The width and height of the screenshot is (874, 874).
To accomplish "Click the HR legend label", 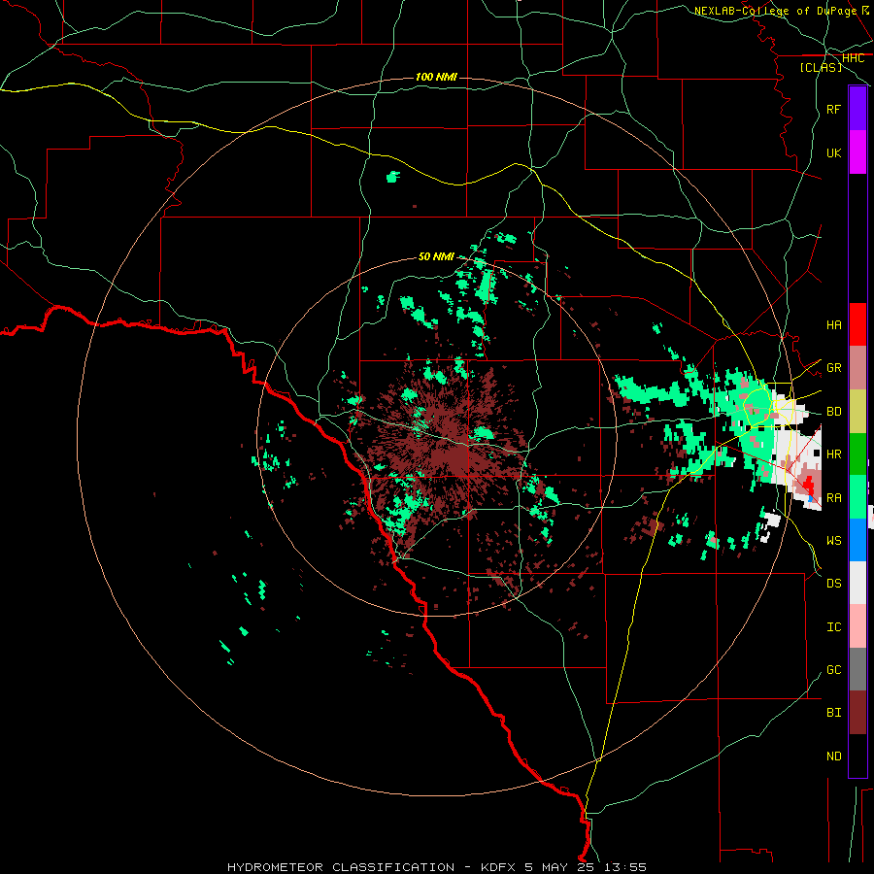I will (833, 454).
